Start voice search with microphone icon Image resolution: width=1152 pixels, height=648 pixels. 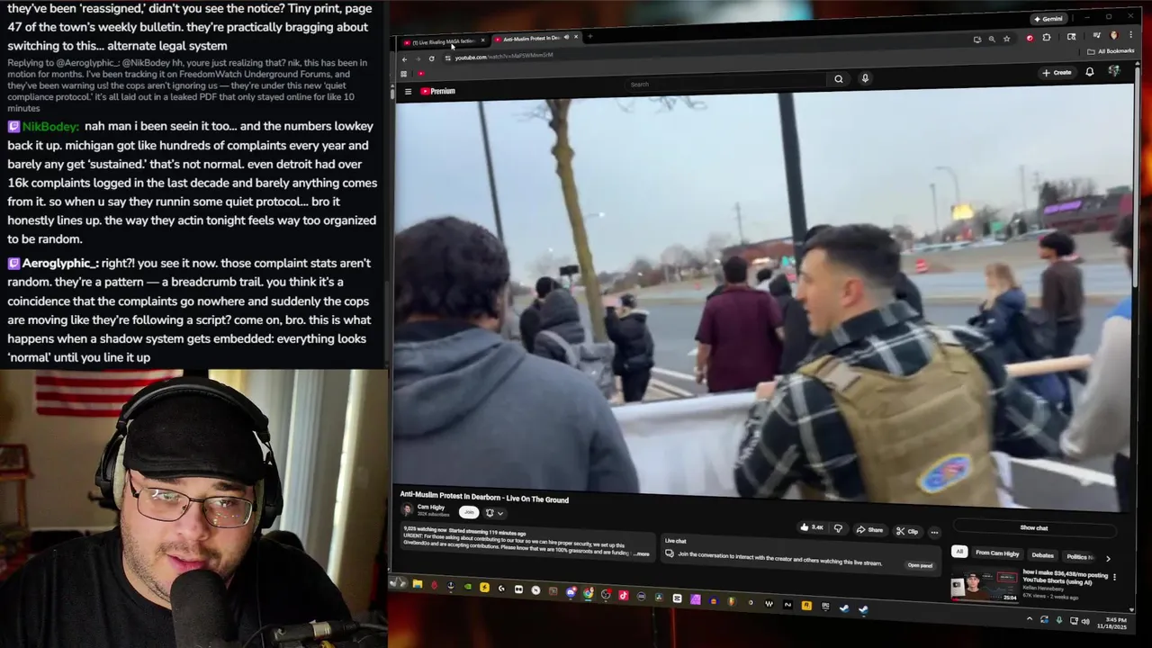pos(865,78)
